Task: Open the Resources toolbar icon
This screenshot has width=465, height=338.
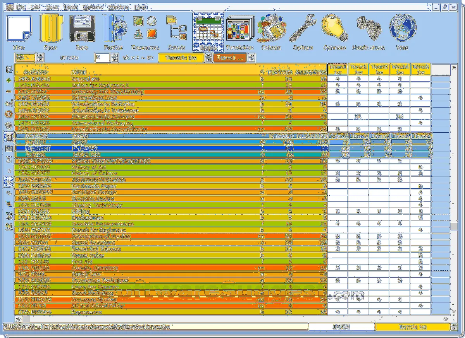Action: (x=145, y=27)
